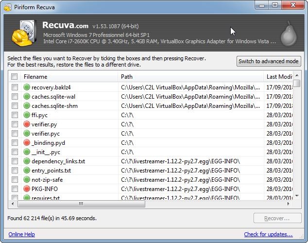The height and width of the screenshot is (243, 308).
Task: Click the vertical scrollbar thumb
Action: coord(297,83)
